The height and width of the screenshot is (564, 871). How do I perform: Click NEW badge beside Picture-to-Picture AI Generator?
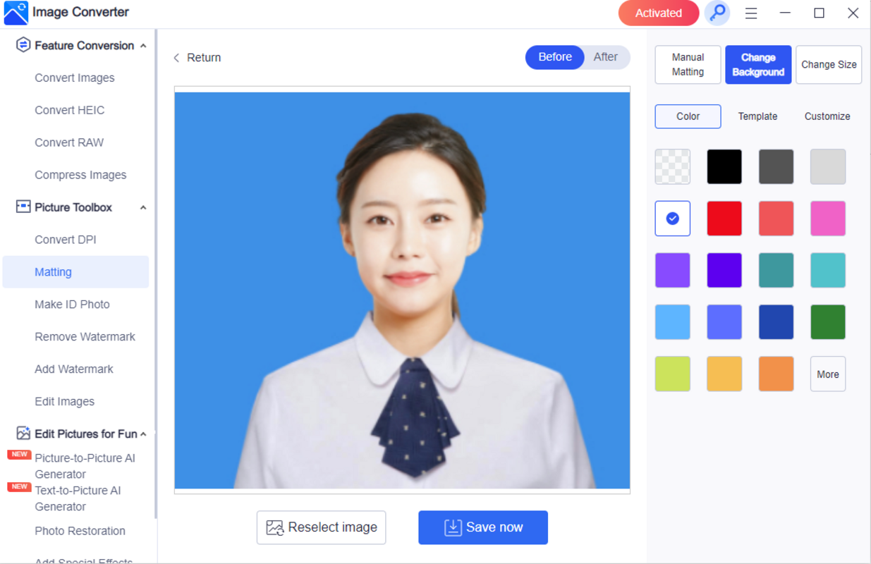point(19,455)
